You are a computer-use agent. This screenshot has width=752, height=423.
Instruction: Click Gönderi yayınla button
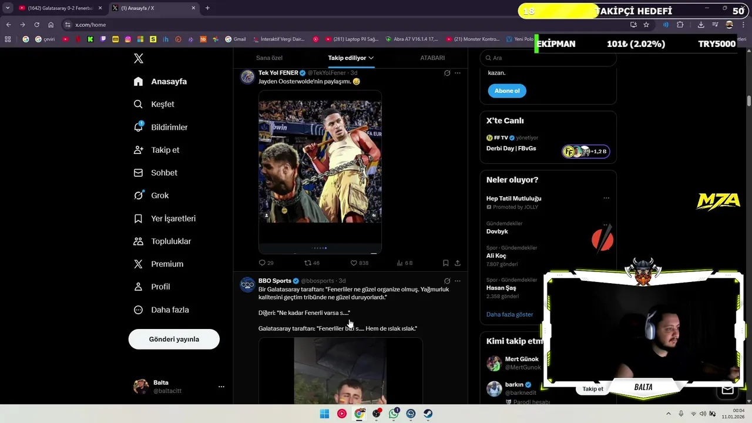click(x=174, y=339)
